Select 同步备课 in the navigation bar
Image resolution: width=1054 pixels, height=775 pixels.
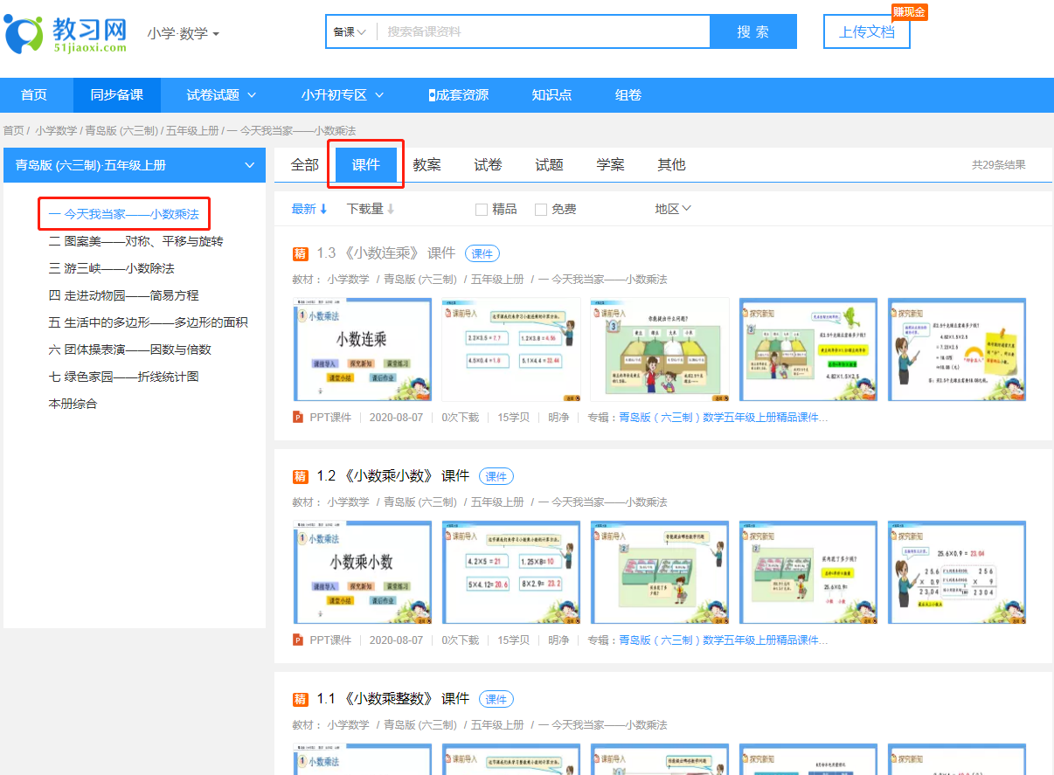click(116, 95)
